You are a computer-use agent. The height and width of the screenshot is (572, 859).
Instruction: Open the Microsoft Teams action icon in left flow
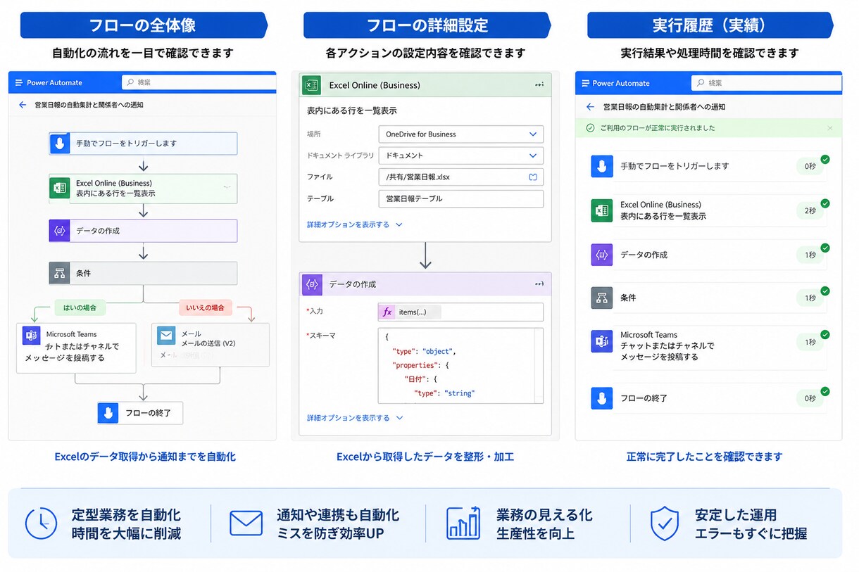[31, 336]
